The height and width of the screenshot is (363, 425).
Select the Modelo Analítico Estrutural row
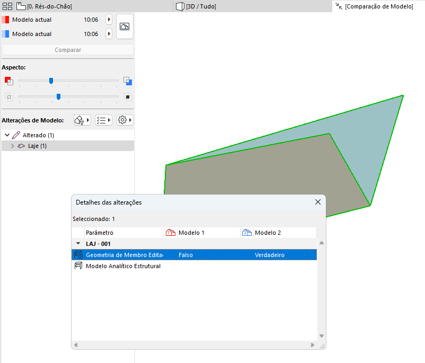click(x=194, y=266)
